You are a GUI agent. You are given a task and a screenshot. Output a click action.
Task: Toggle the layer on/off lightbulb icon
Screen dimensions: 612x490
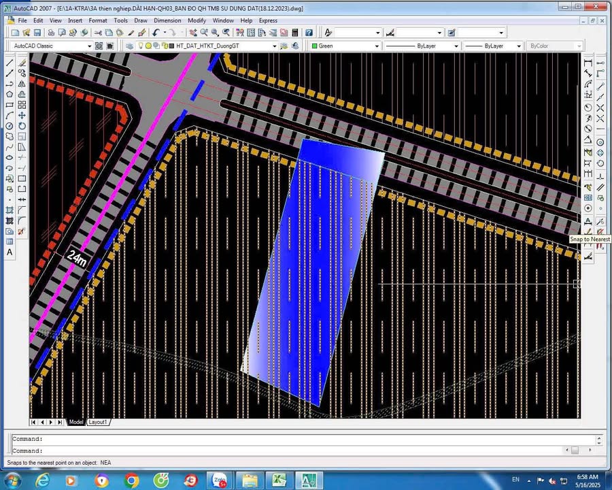coord(141,46)
